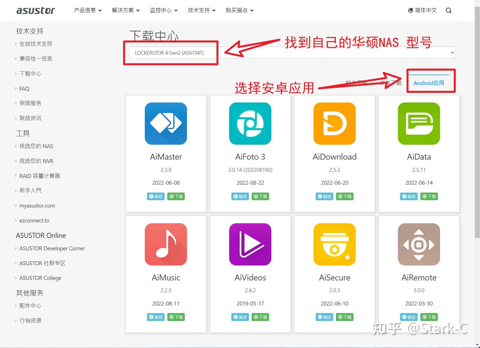Download AiFoto 3 with 下载 button
480x348 pixels.
point(260,196)
